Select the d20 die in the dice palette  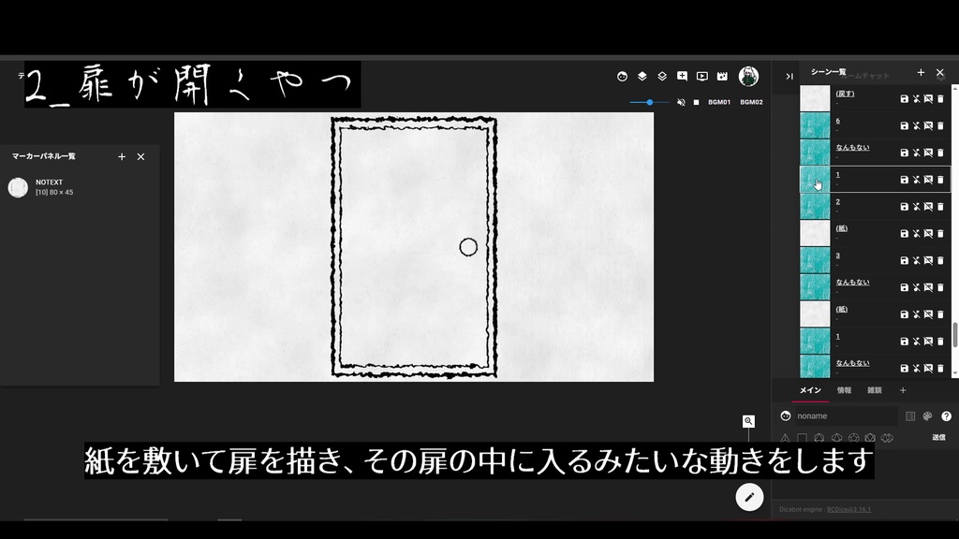point(871,437)
